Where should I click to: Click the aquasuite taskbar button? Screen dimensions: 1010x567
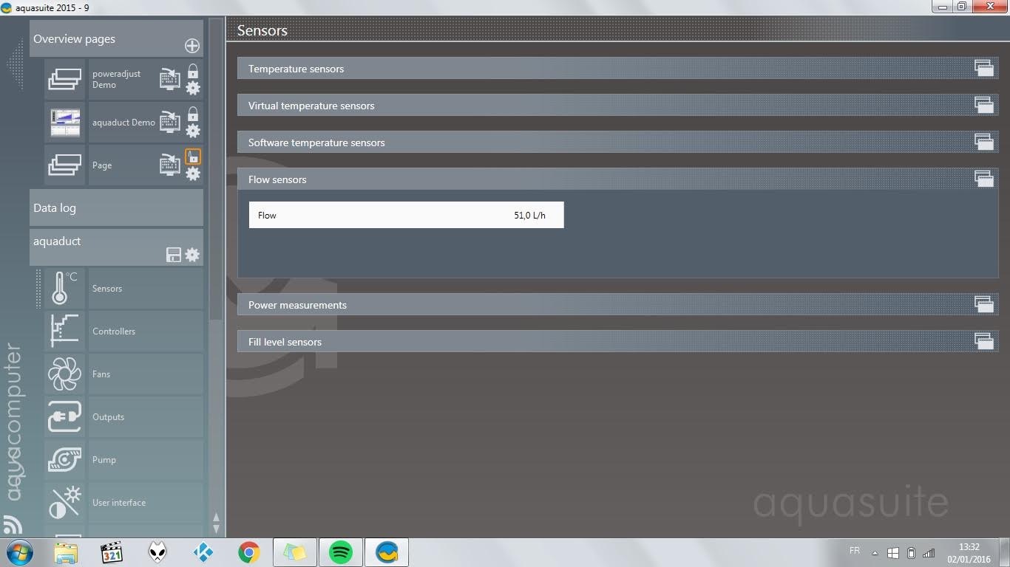[386, 552]
